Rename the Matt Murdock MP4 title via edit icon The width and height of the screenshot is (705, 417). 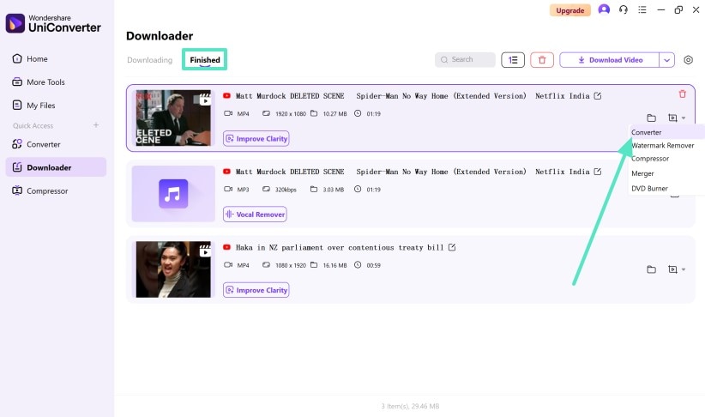[598, 96]
